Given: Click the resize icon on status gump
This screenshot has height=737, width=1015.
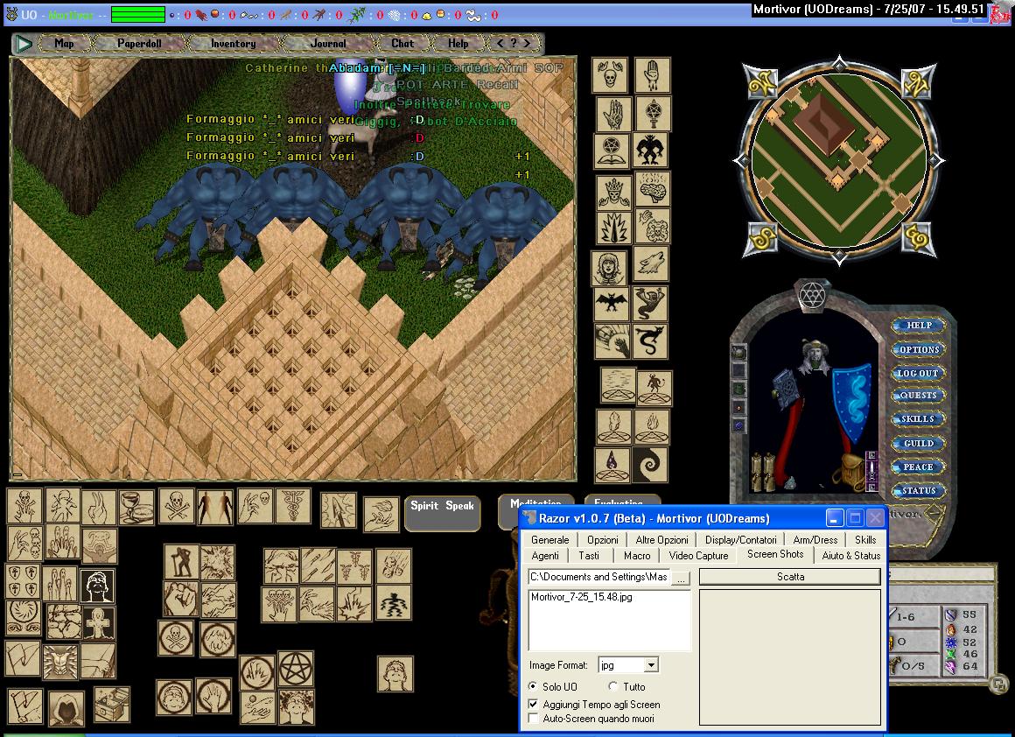Looking at the screenshot, I should pos(998,683).
